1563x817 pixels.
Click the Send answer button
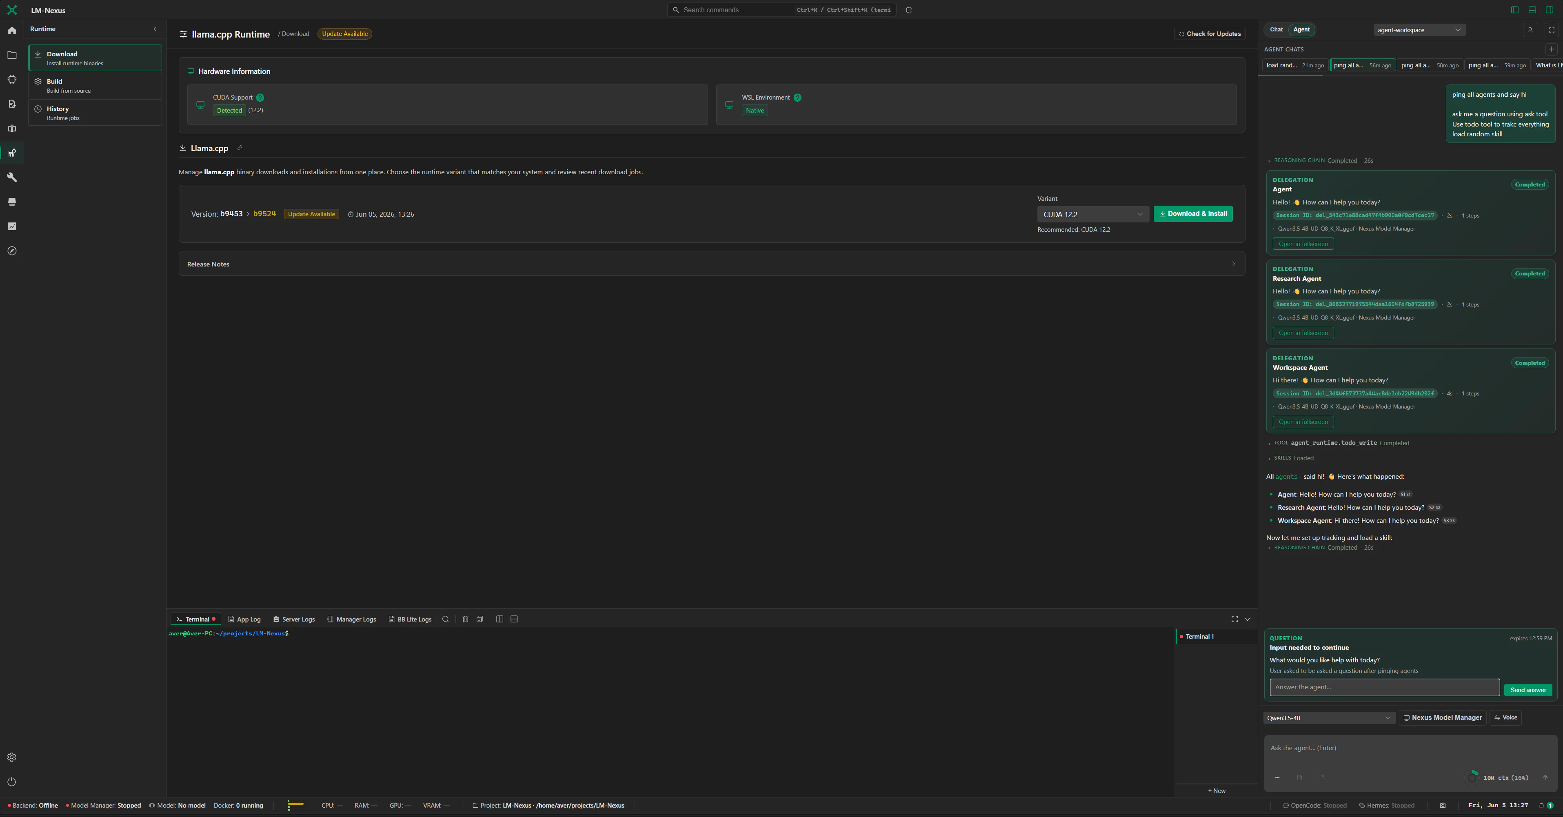pyautogui.click(x=1528, y=690)
